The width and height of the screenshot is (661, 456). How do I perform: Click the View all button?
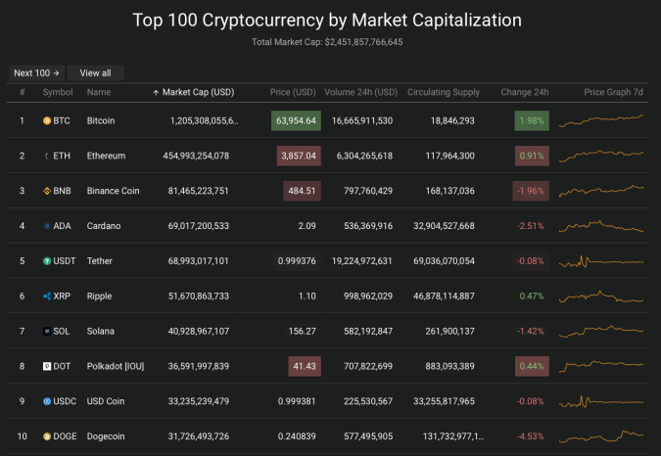95,72
